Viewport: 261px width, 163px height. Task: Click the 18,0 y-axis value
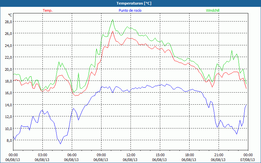coord(8,81)
